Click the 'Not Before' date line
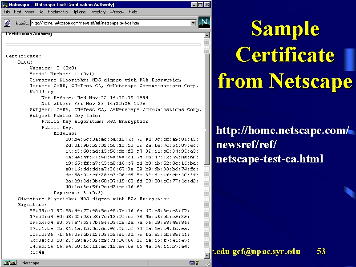356x267 pixels. (x=95, y=97)
